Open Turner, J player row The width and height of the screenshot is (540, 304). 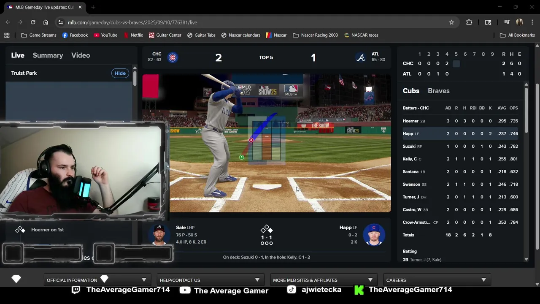(x=460, y=197)
